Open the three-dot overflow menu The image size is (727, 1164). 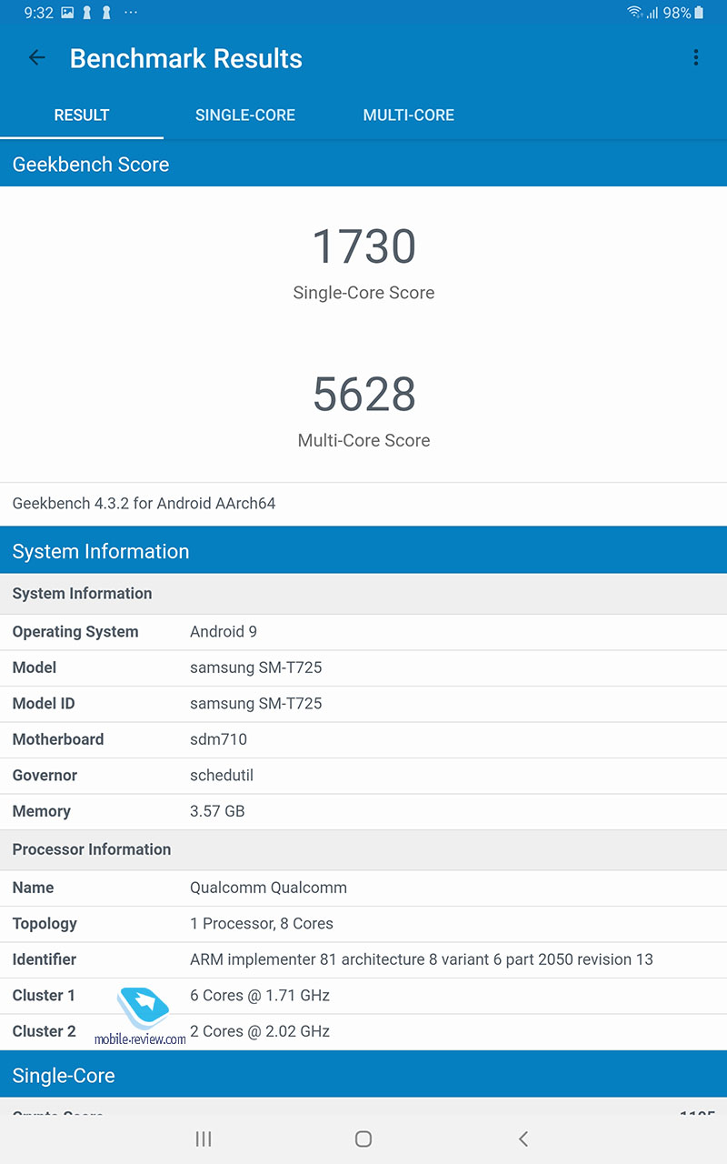click(x=695, y=58)
